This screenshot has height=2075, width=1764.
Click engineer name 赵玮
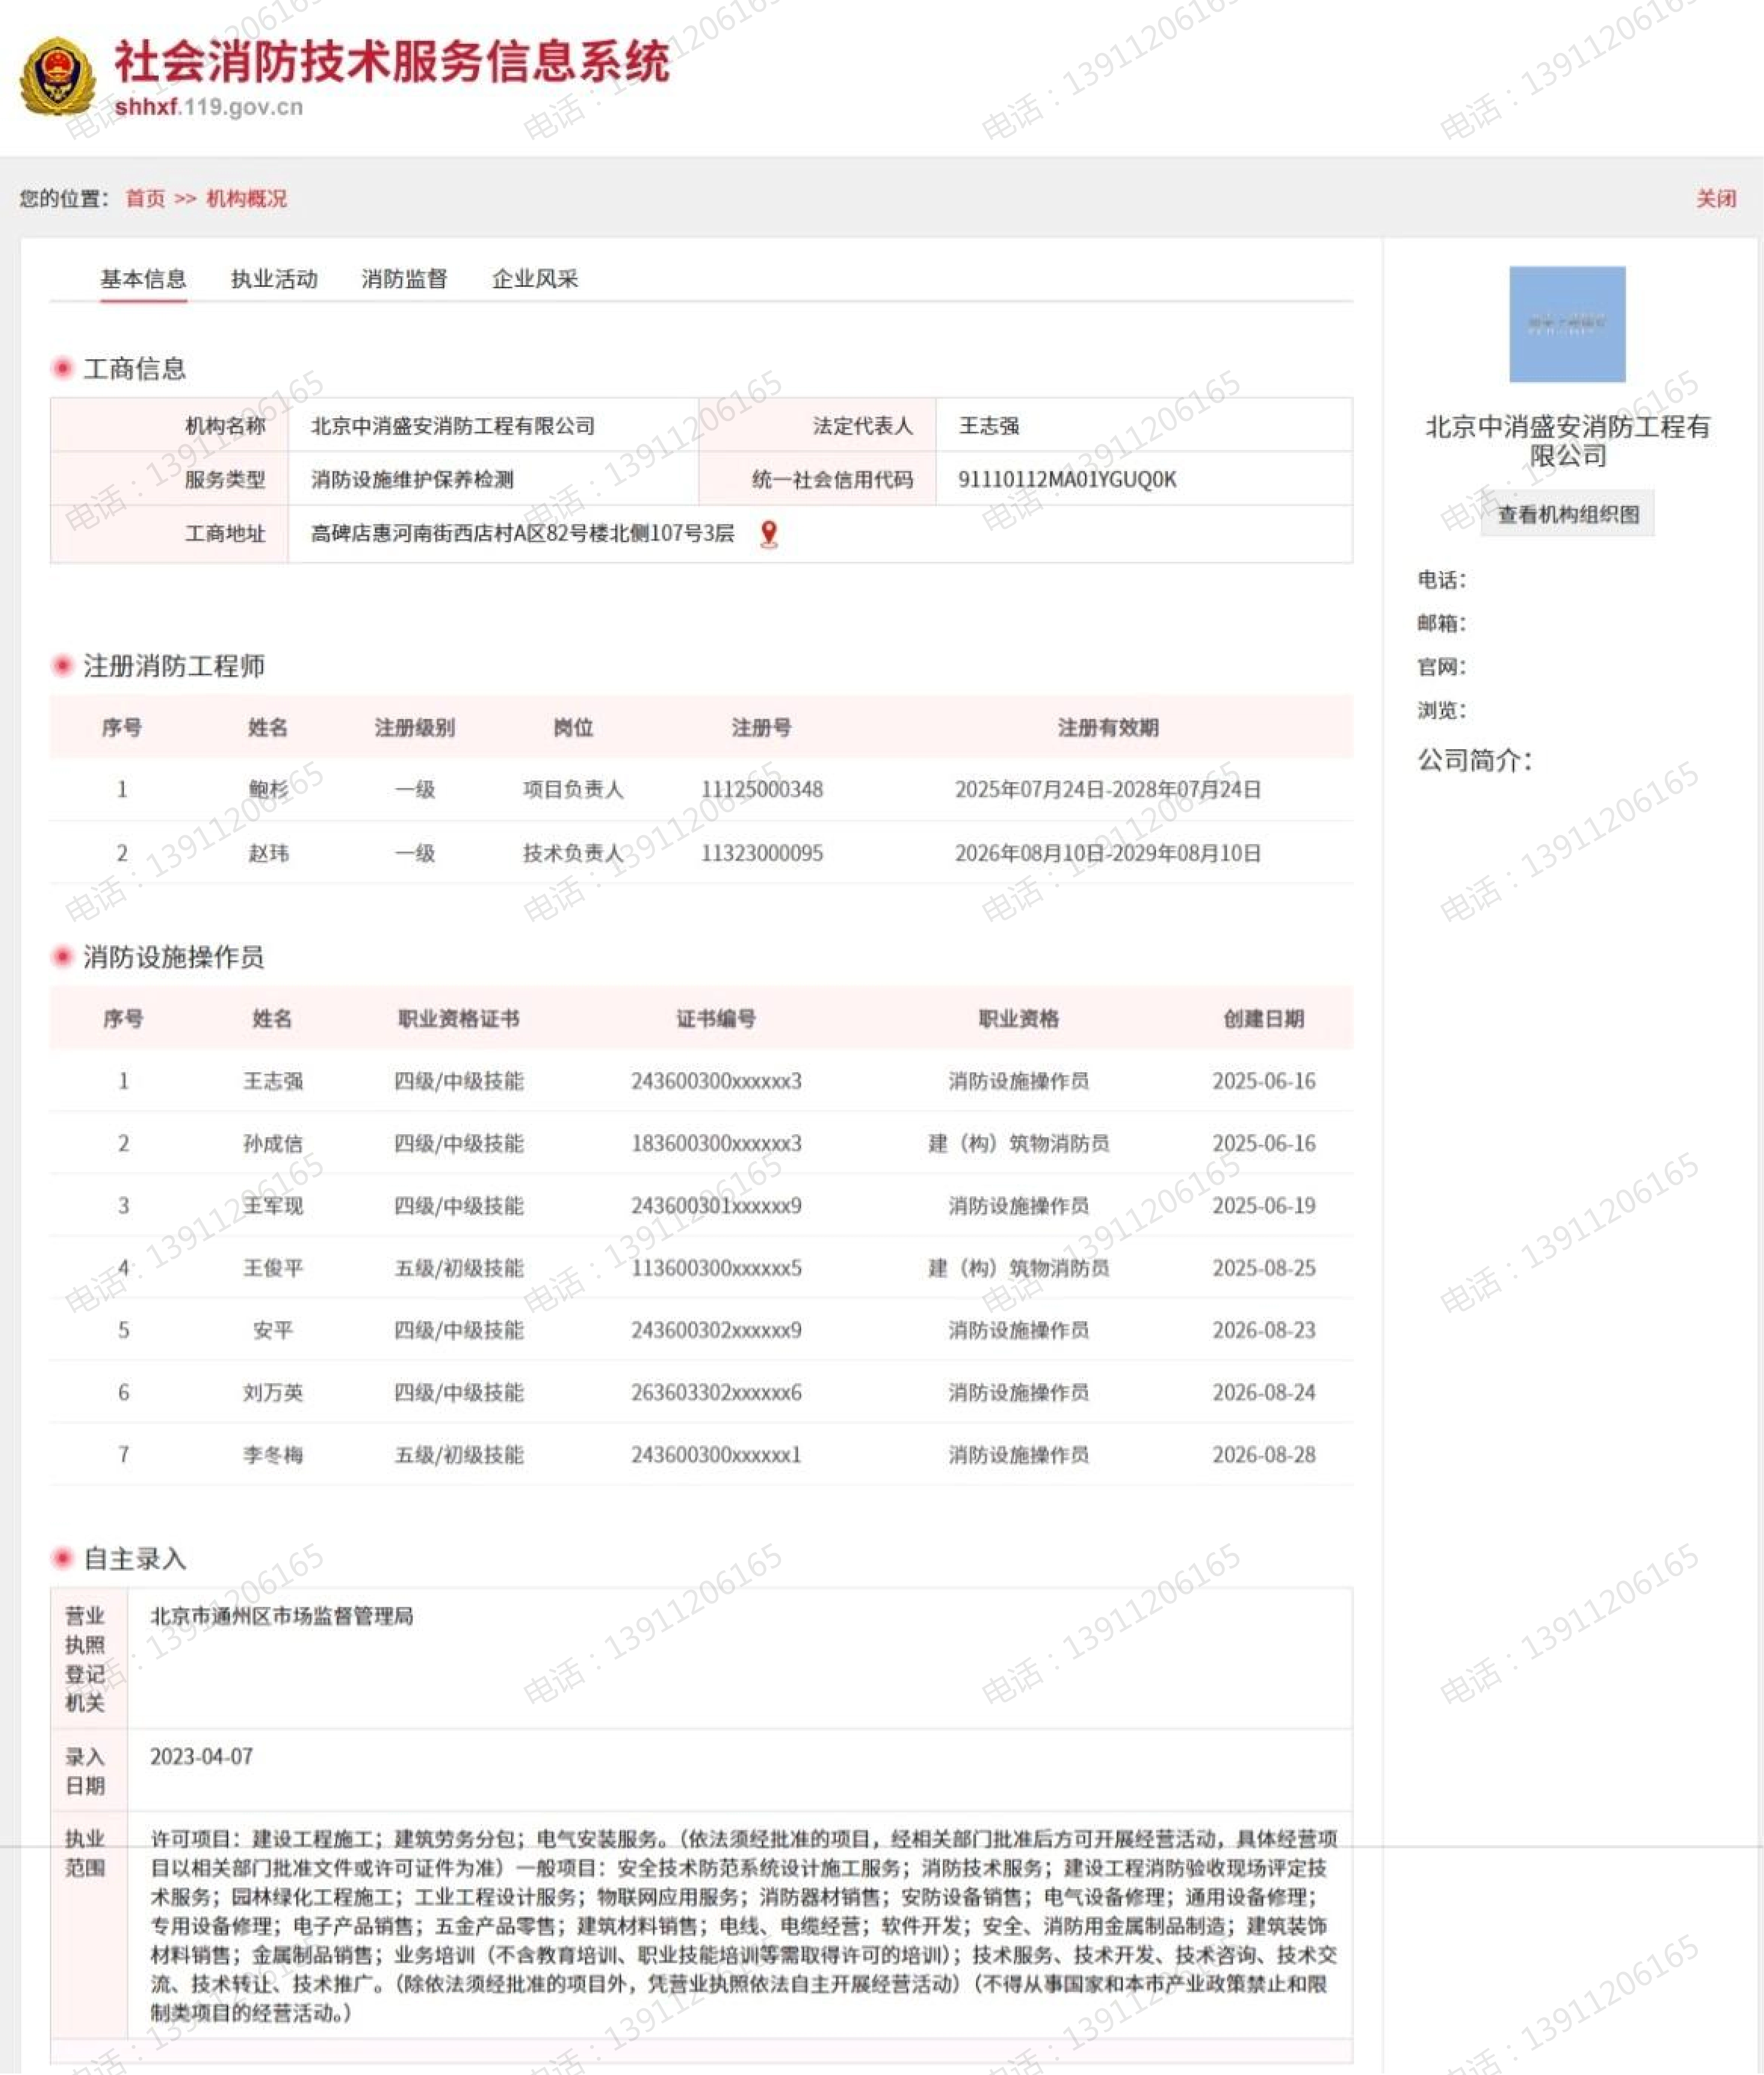(268, 853)
